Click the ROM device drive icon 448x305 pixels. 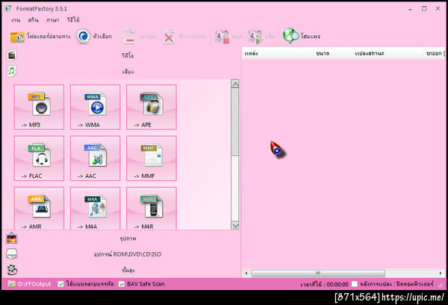12,254
